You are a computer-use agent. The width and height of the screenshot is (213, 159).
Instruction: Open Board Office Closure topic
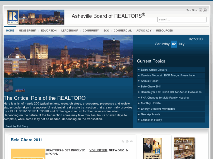pos(171,70)
